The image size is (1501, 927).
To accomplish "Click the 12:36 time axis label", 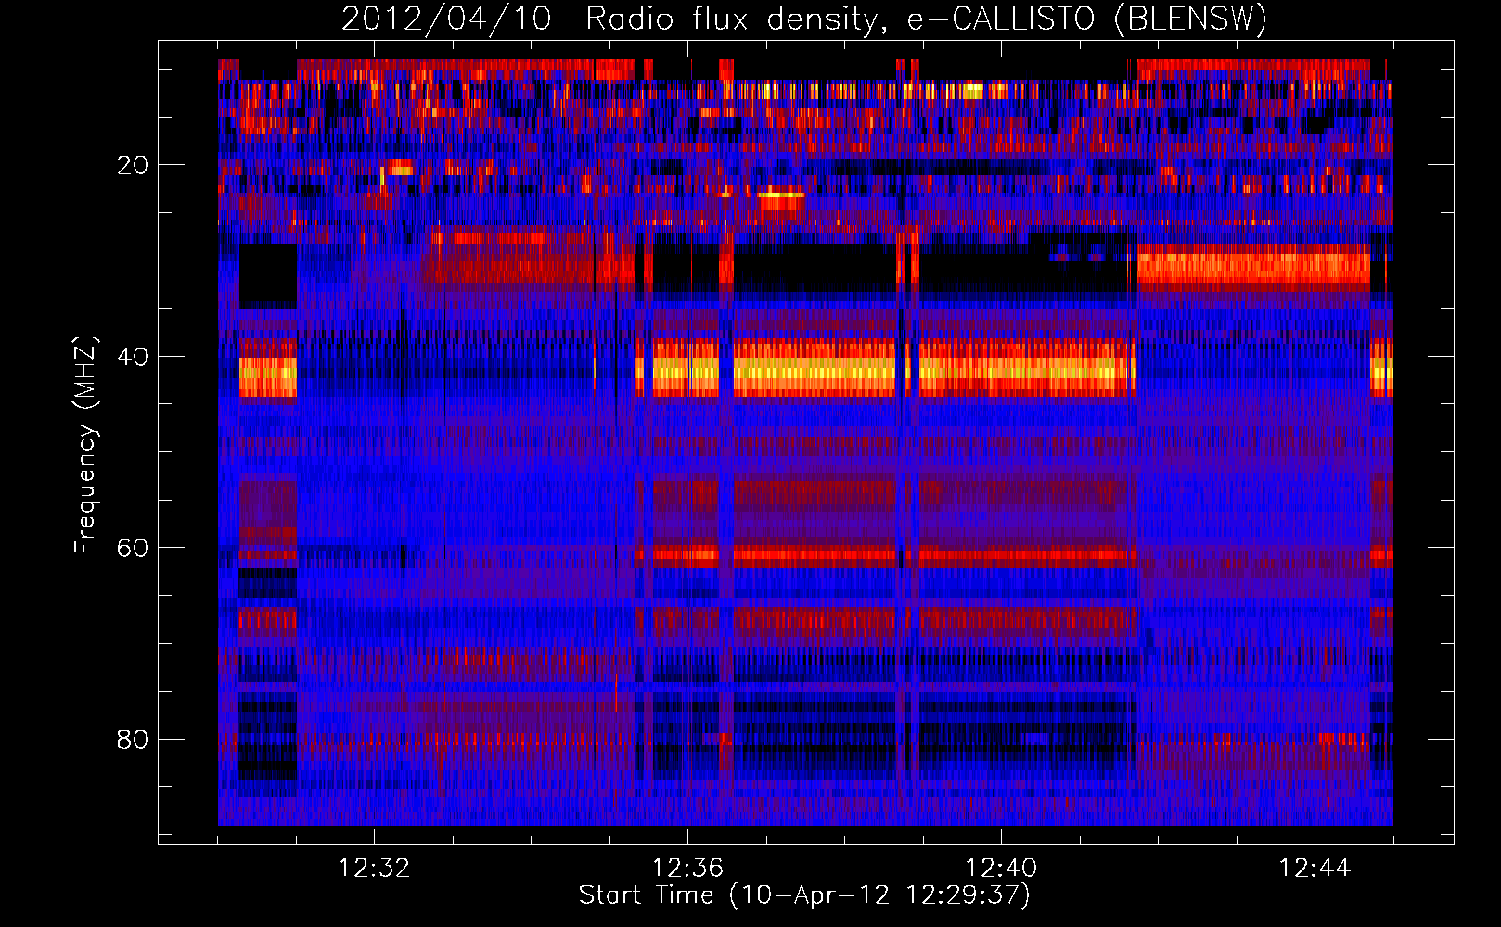I will pos(687,869).
